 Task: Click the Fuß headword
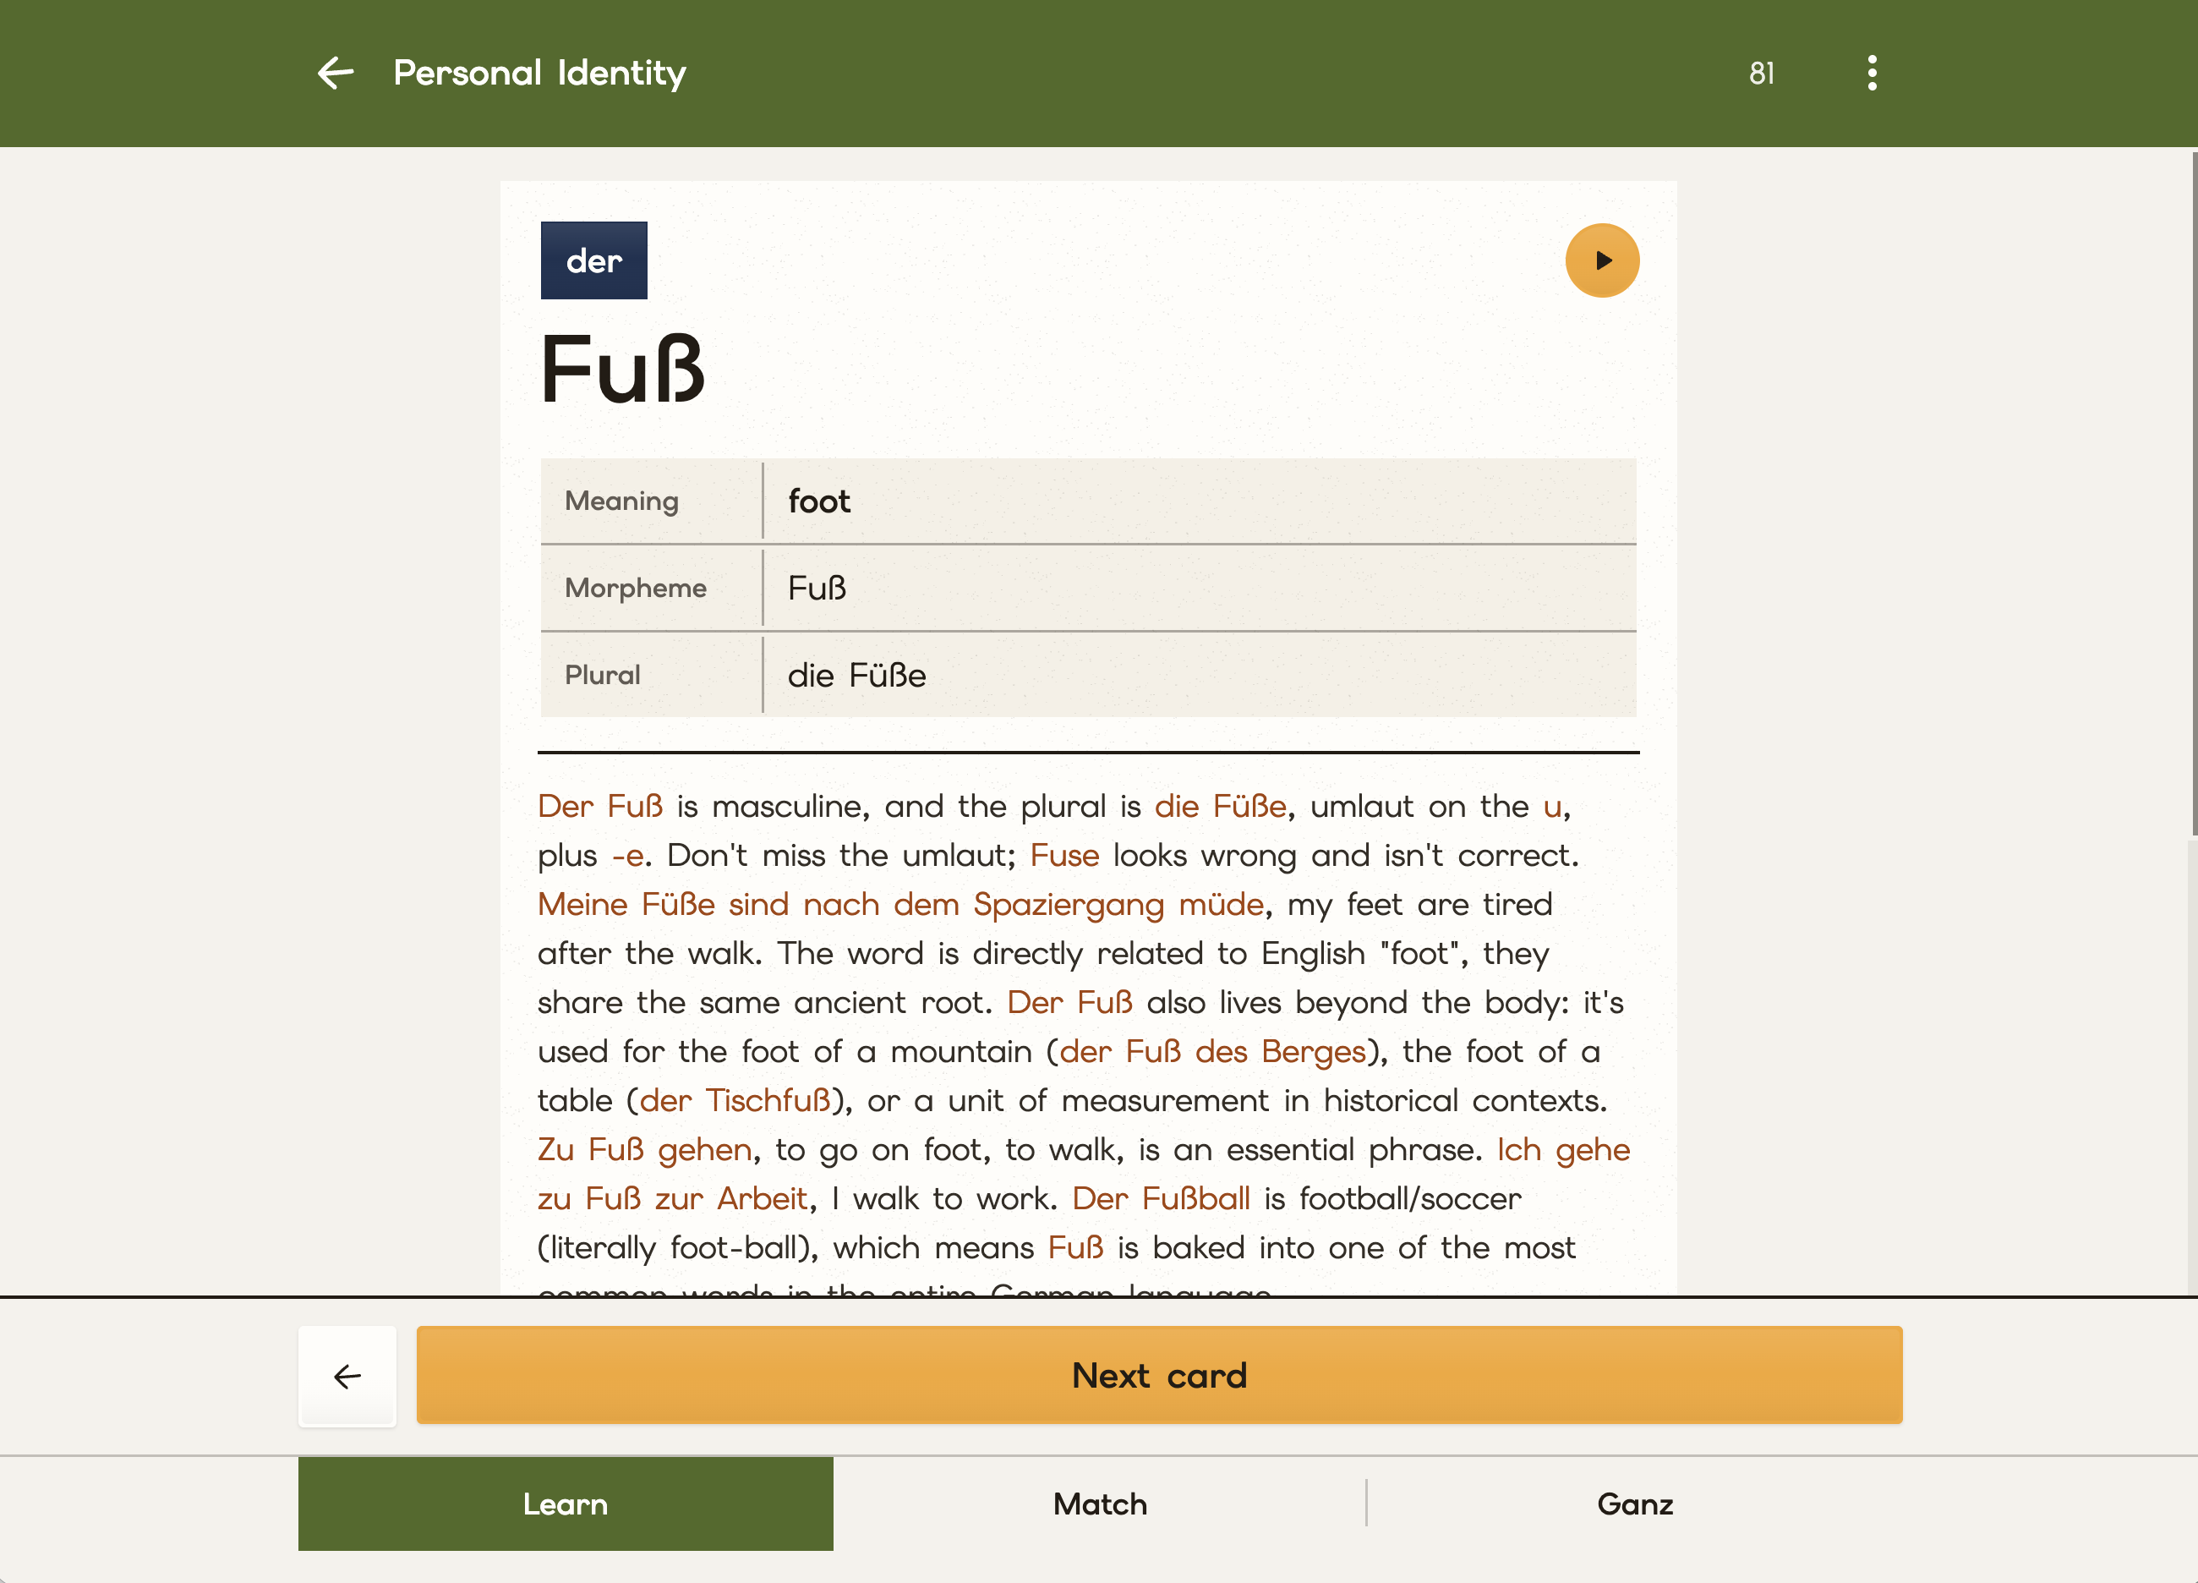click(621, 370)
